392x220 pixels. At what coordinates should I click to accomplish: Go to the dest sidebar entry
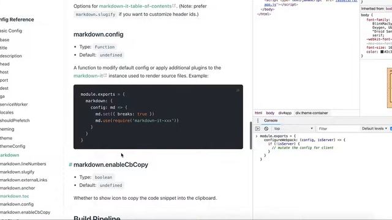(x=4, y=88)
